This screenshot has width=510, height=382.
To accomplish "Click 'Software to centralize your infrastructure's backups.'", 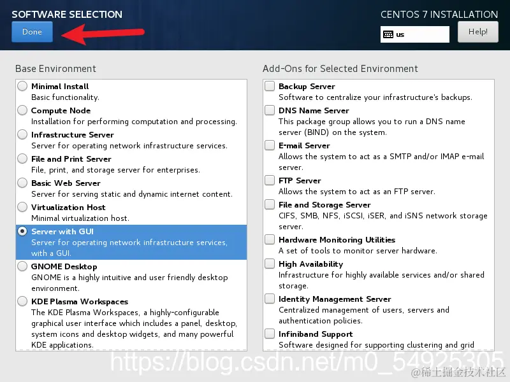I will [x=375, y=97].
